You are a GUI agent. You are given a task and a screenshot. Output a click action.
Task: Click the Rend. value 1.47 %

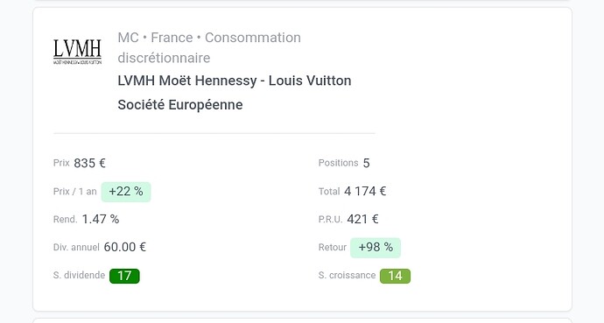[x=101, y=220]
